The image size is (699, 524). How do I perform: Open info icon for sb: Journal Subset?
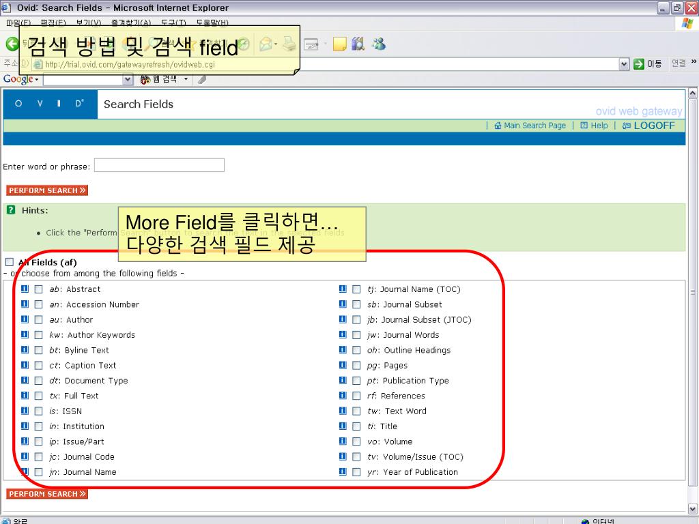[343, 304]
